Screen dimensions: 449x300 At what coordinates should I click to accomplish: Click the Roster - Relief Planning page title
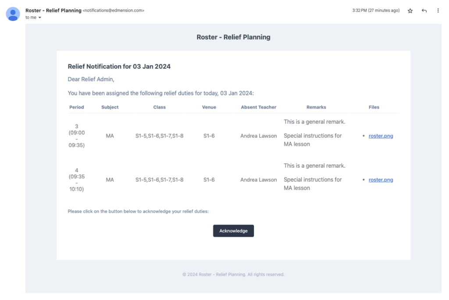coord(233,37)
